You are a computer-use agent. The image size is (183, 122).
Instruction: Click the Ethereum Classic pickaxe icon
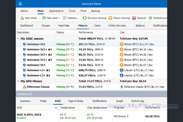pyautogui.click(x=24, y=87)
